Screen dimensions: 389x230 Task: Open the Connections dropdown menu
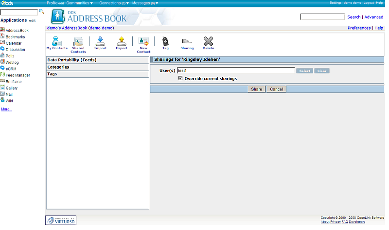point(114,3)
